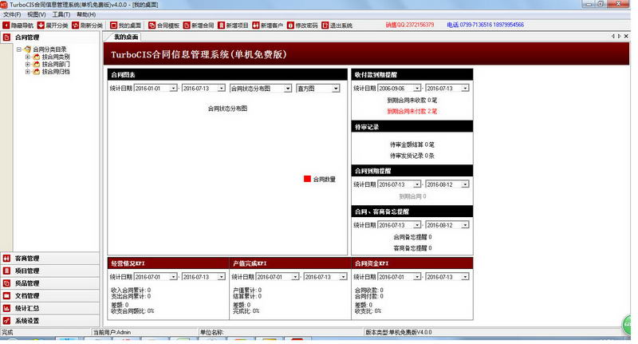Open the 合同管理 navigation panel icon
Screen dimensions: 638x344
pyautogui.click(x=6, y=37)
